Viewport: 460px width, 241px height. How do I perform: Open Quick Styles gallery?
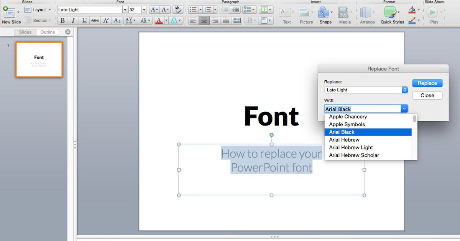[392, 15]
